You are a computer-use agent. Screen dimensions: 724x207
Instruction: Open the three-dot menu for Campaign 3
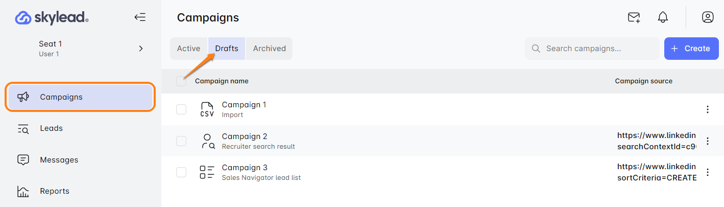point(708,172)
